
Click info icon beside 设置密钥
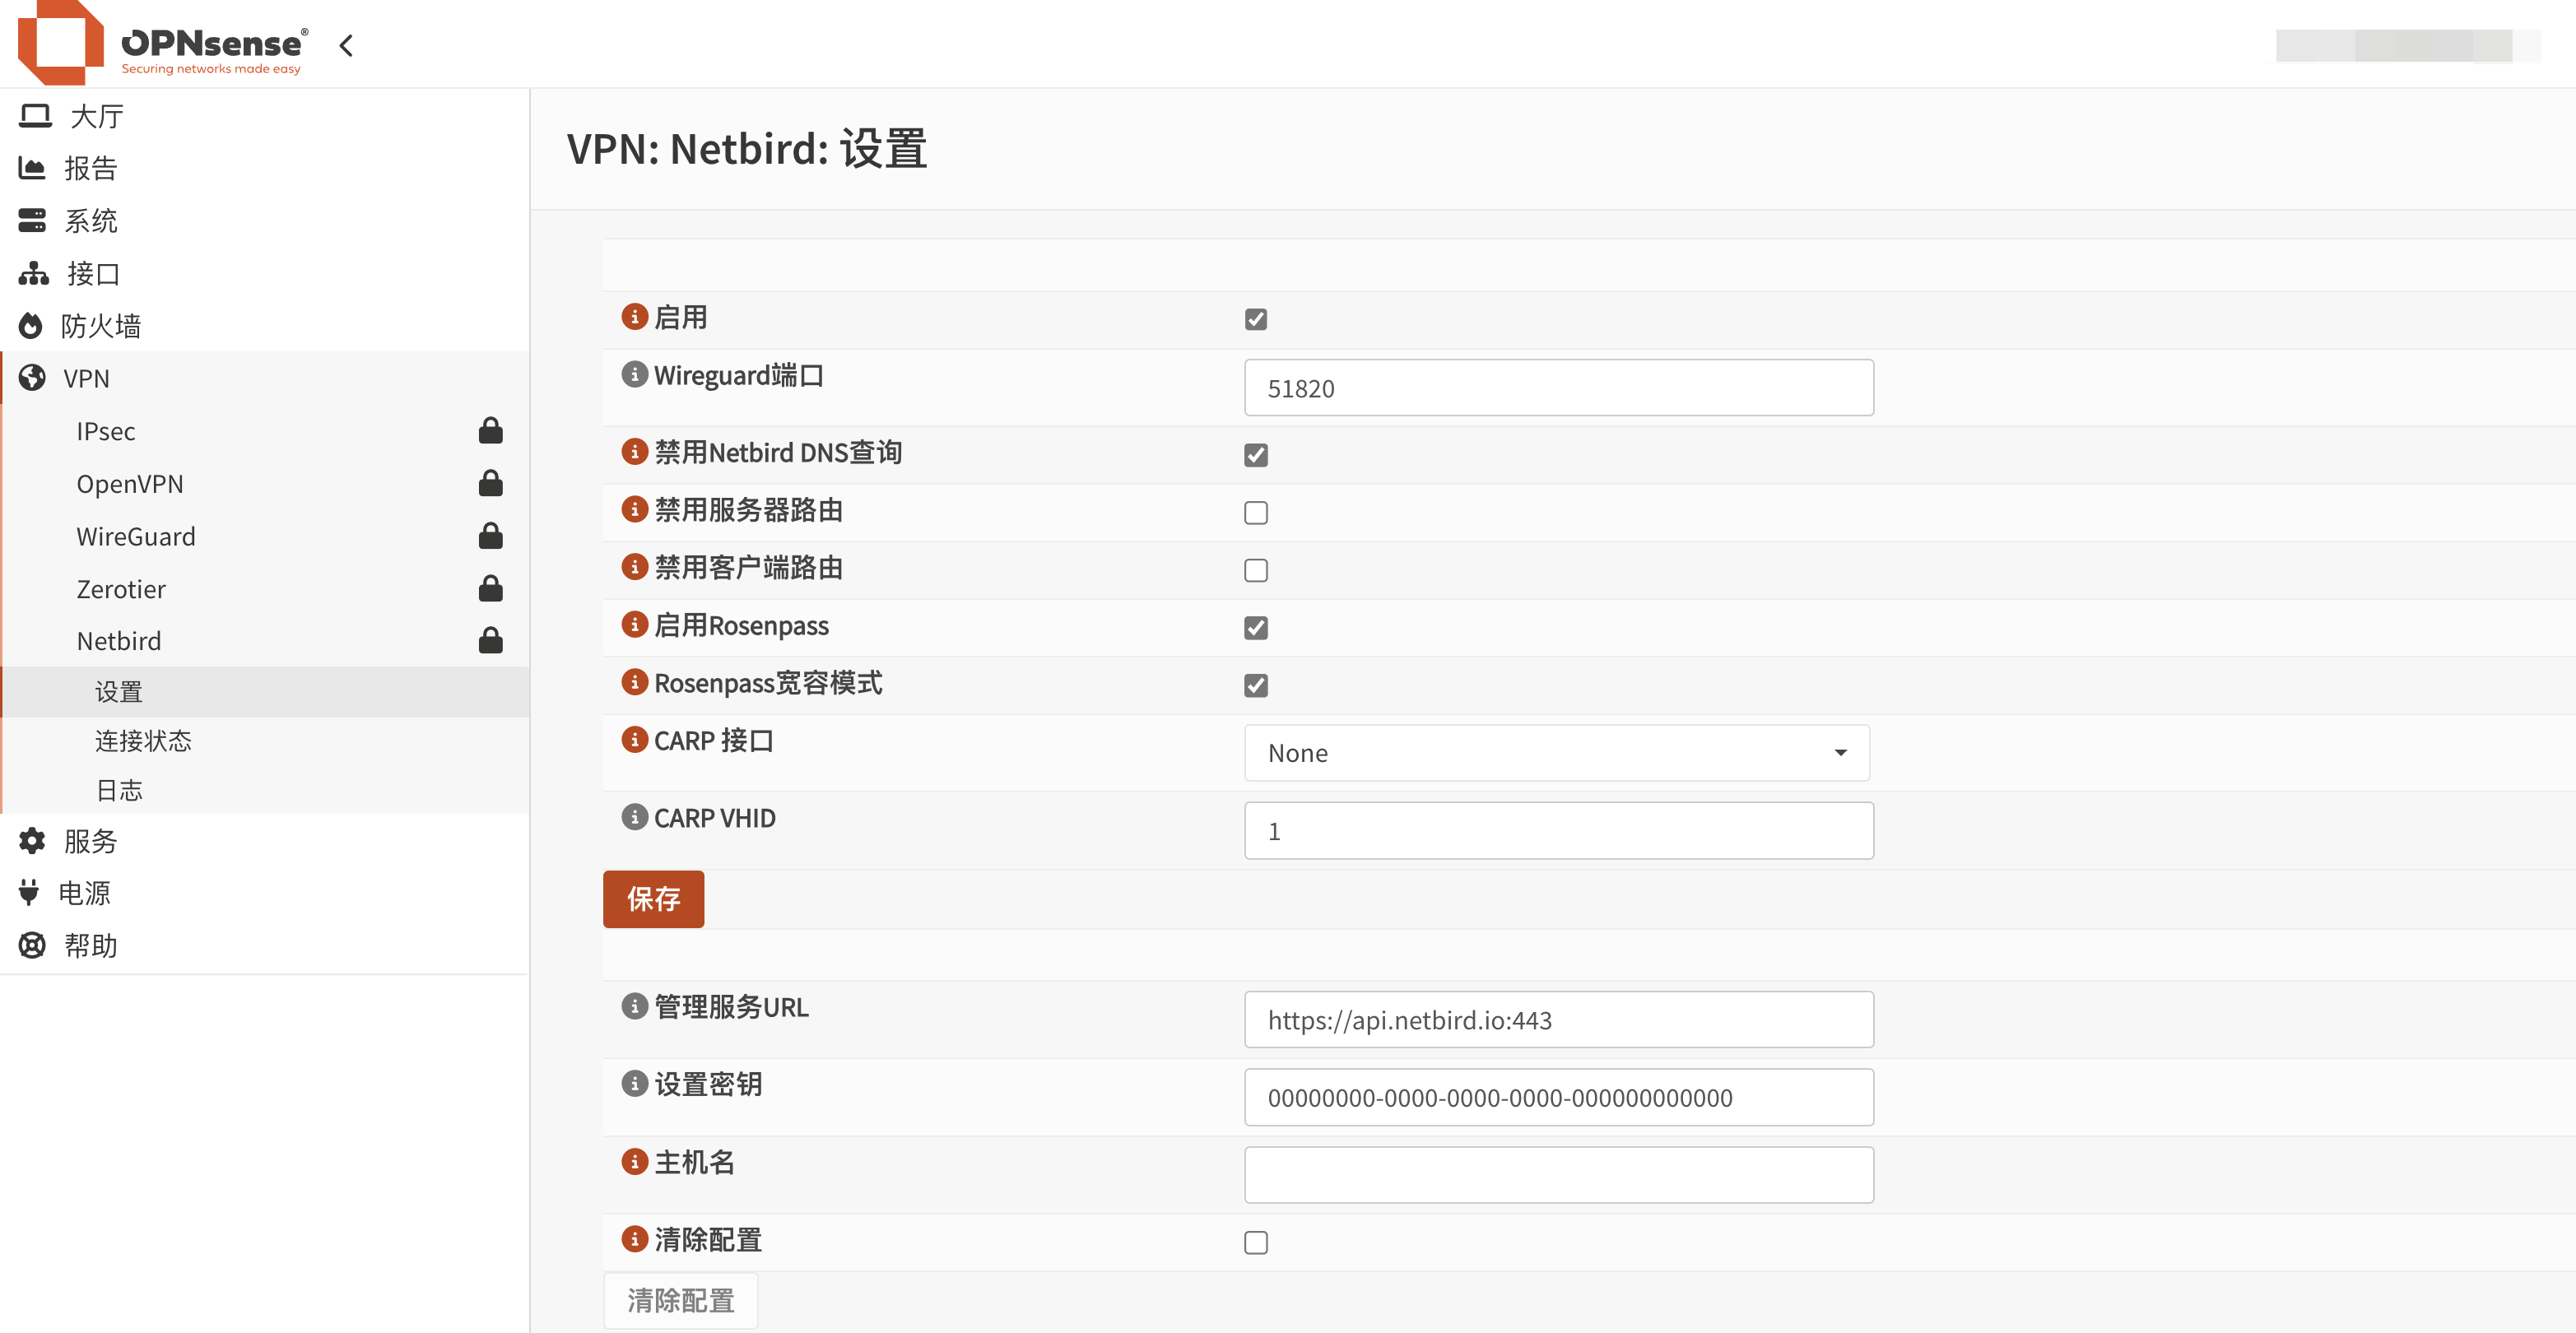634,1084
